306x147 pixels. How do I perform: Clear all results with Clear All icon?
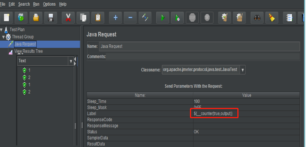[240, 17]
